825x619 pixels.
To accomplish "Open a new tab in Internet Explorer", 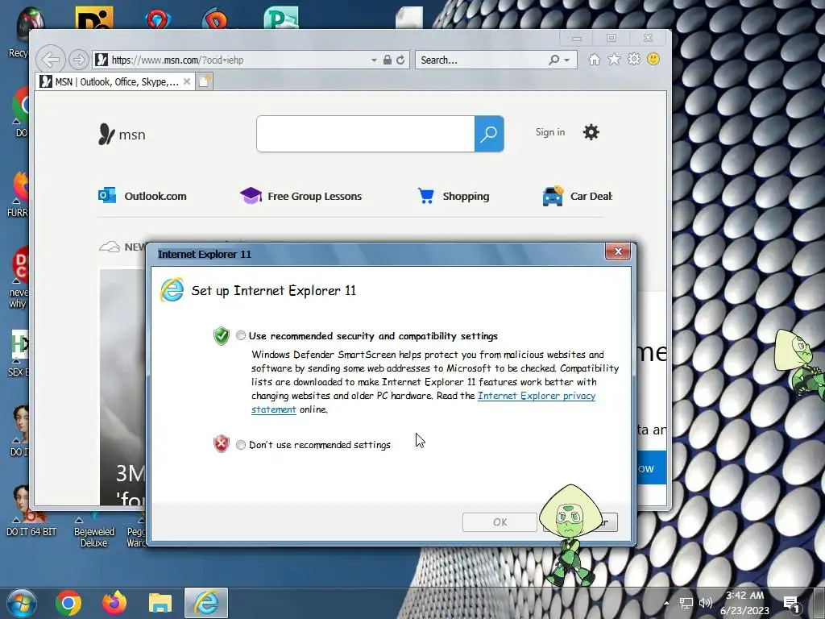I will pyautogui.click(x=205, y=81).
